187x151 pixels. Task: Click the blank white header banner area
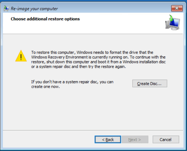tap(119, 24)
